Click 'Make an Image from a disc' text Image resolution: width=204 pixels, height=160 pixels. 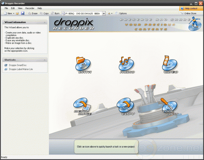pos(19,43)
